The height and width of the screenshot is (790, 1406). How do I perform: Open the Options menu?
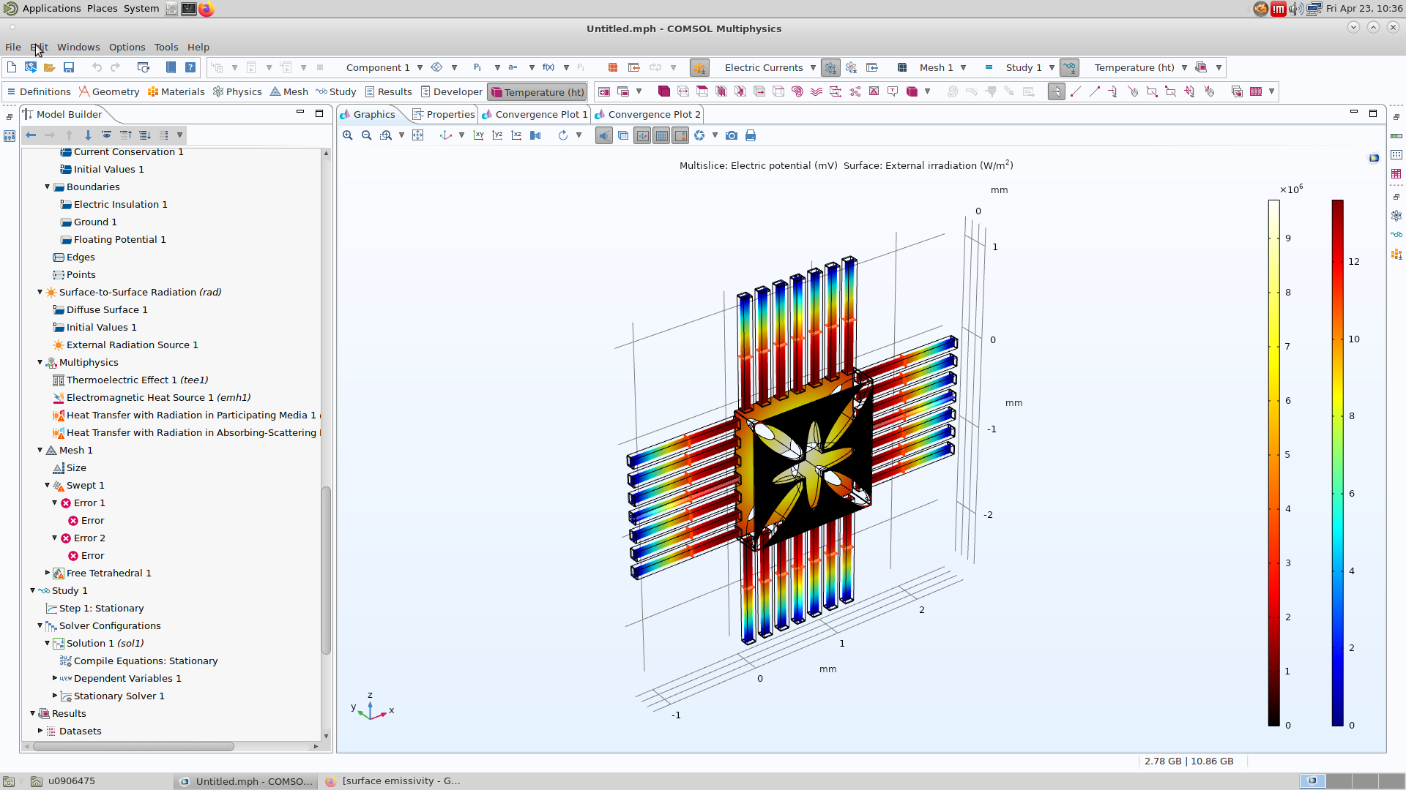127,47
